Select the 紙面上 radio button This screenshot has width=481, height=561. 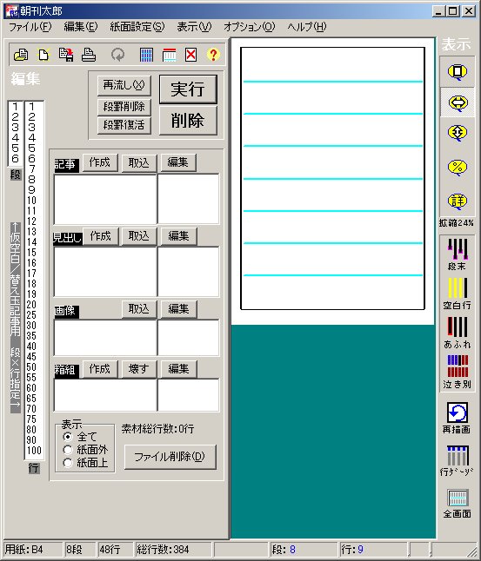tap(67, 463)
